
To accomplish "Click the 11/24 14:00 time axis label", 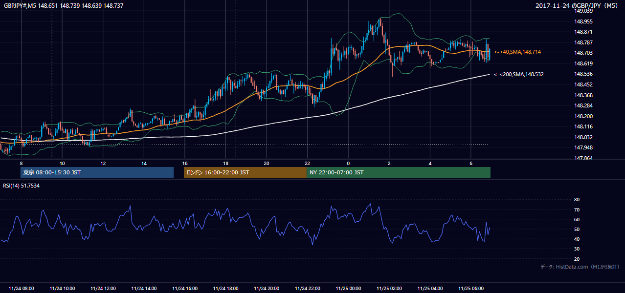I will click(144, 289).
